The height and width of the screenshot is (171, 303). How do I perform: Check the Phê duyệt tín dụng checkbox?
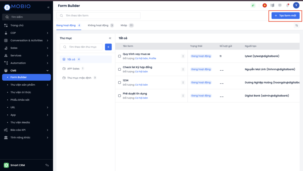click(120, 96)
